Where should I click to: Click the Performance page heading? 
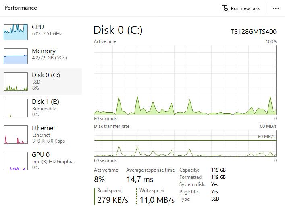pos(21,8)
